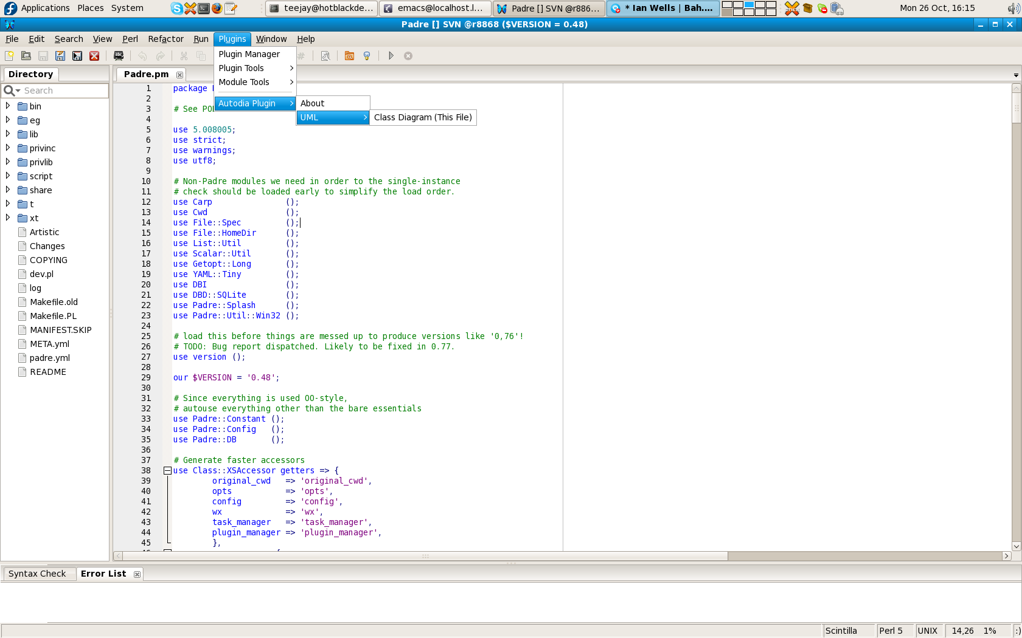The image size is (1022, 638).
Task: Open the tab list dropdown arrow
Action: click(1016, 75)
